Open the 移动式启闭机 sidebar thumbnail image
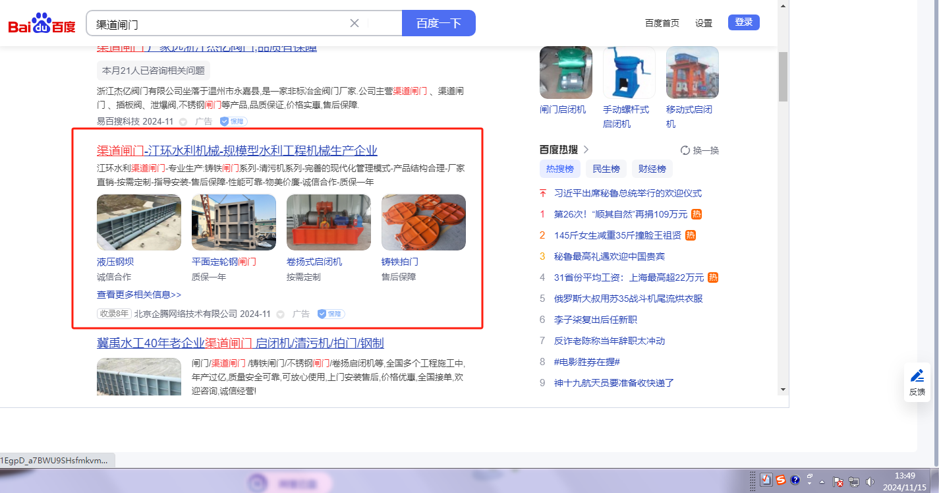This screenshot has width=939, height=493. click(x=693, y=72)
